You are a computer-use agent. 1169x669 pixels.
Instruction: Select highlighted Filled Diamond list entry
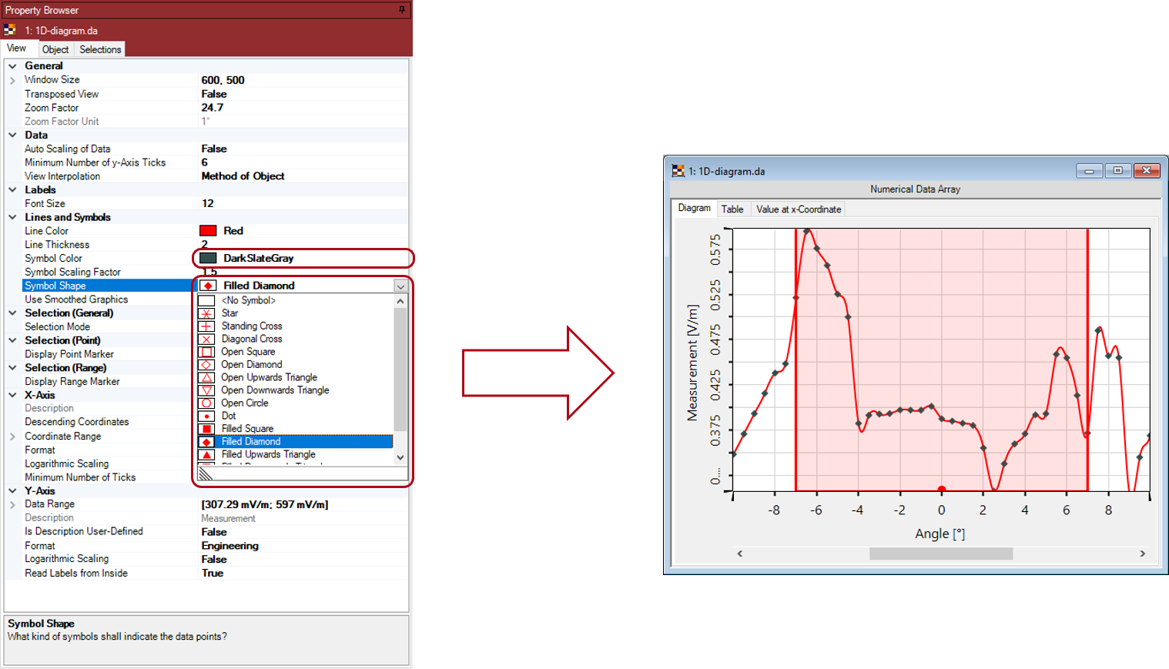click(296, 442)
